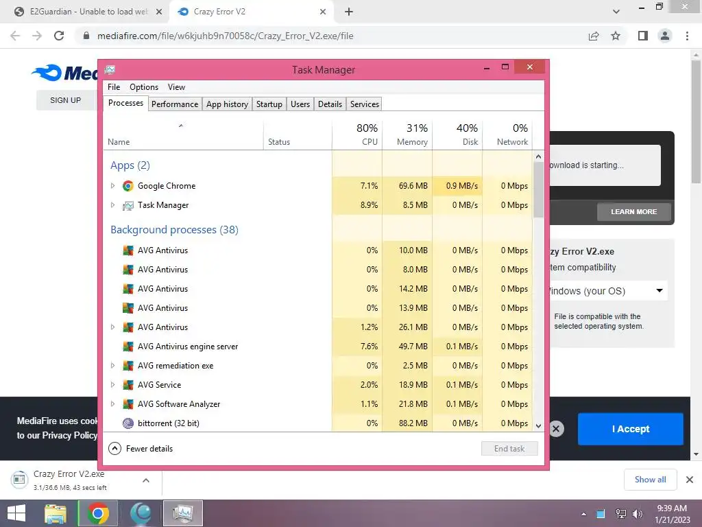Click the Chrome page vertical scrollbar thumb

(x=696, y=121)
